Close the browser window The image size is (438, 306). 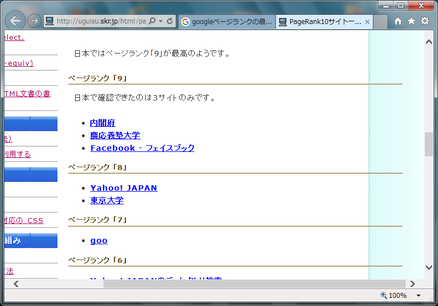pos(421,5)
